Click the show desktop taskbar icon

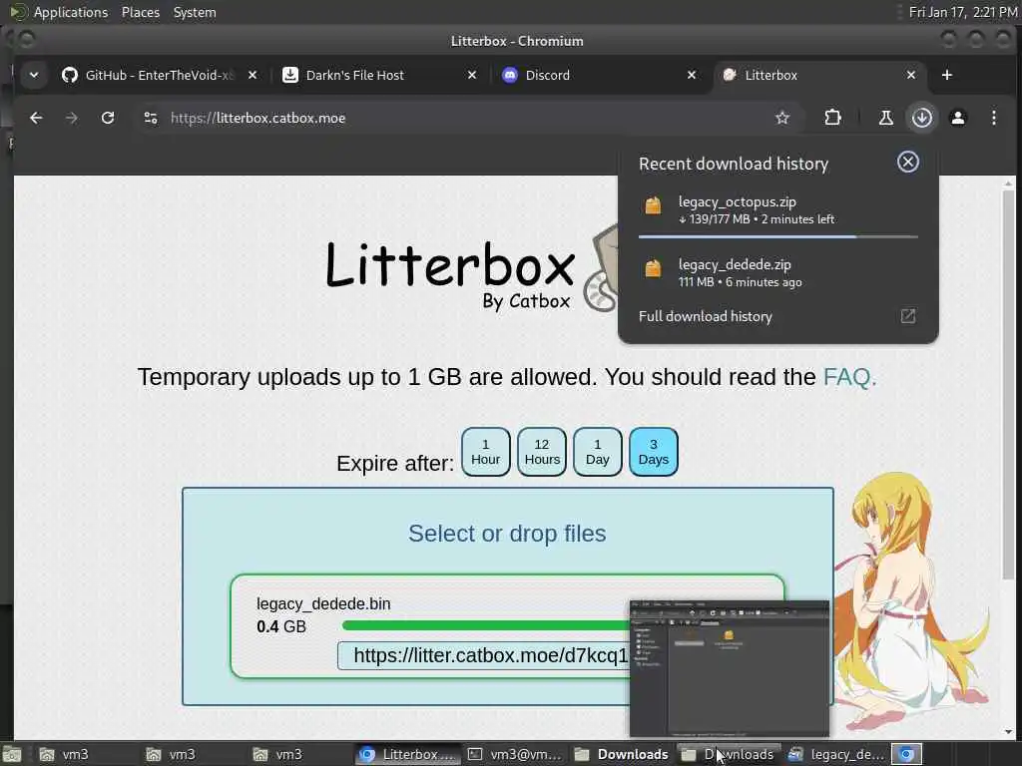click(12, 754)
